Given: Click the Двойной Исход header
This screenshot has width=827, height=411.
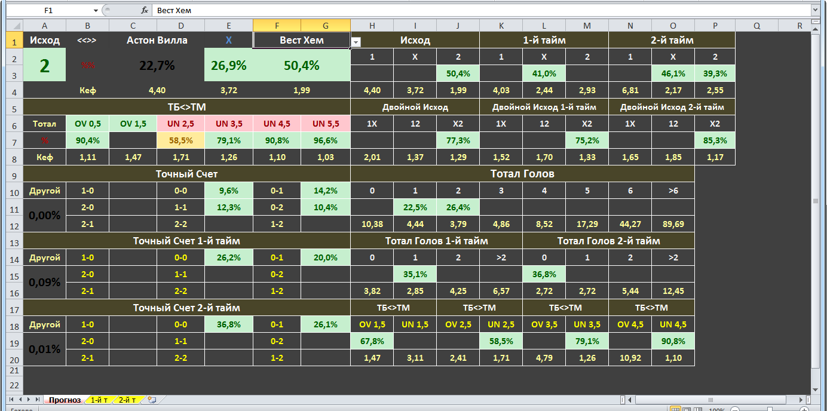Looking at the screenshot, I should (x=415, y=108).
